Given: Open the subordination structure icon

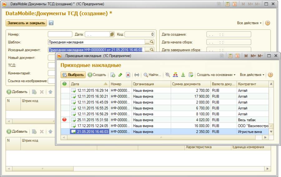Looking at the screenshot, I should point(175,75).
